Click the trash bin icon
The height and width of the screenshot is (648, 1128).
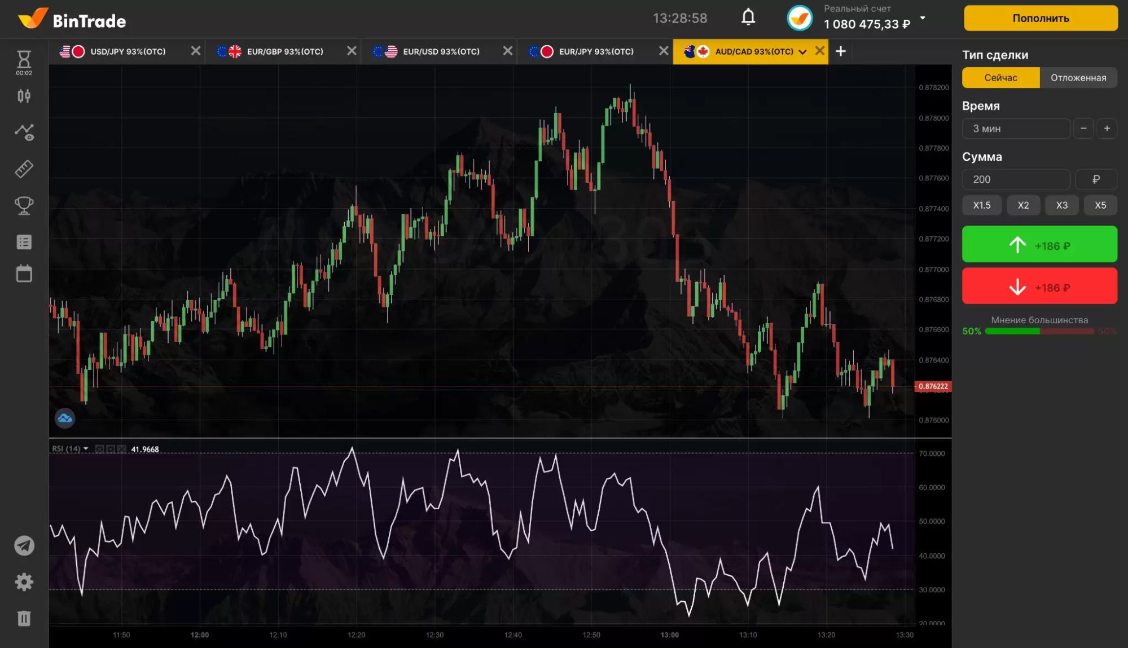point(24,618)
